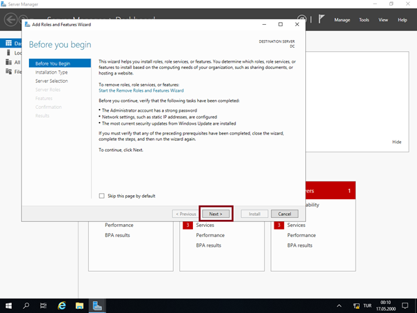Open the Tools menu in Server Manager
Image resolution: width=417 pixels, height=313 pixels.
click(x=364, y=20)
